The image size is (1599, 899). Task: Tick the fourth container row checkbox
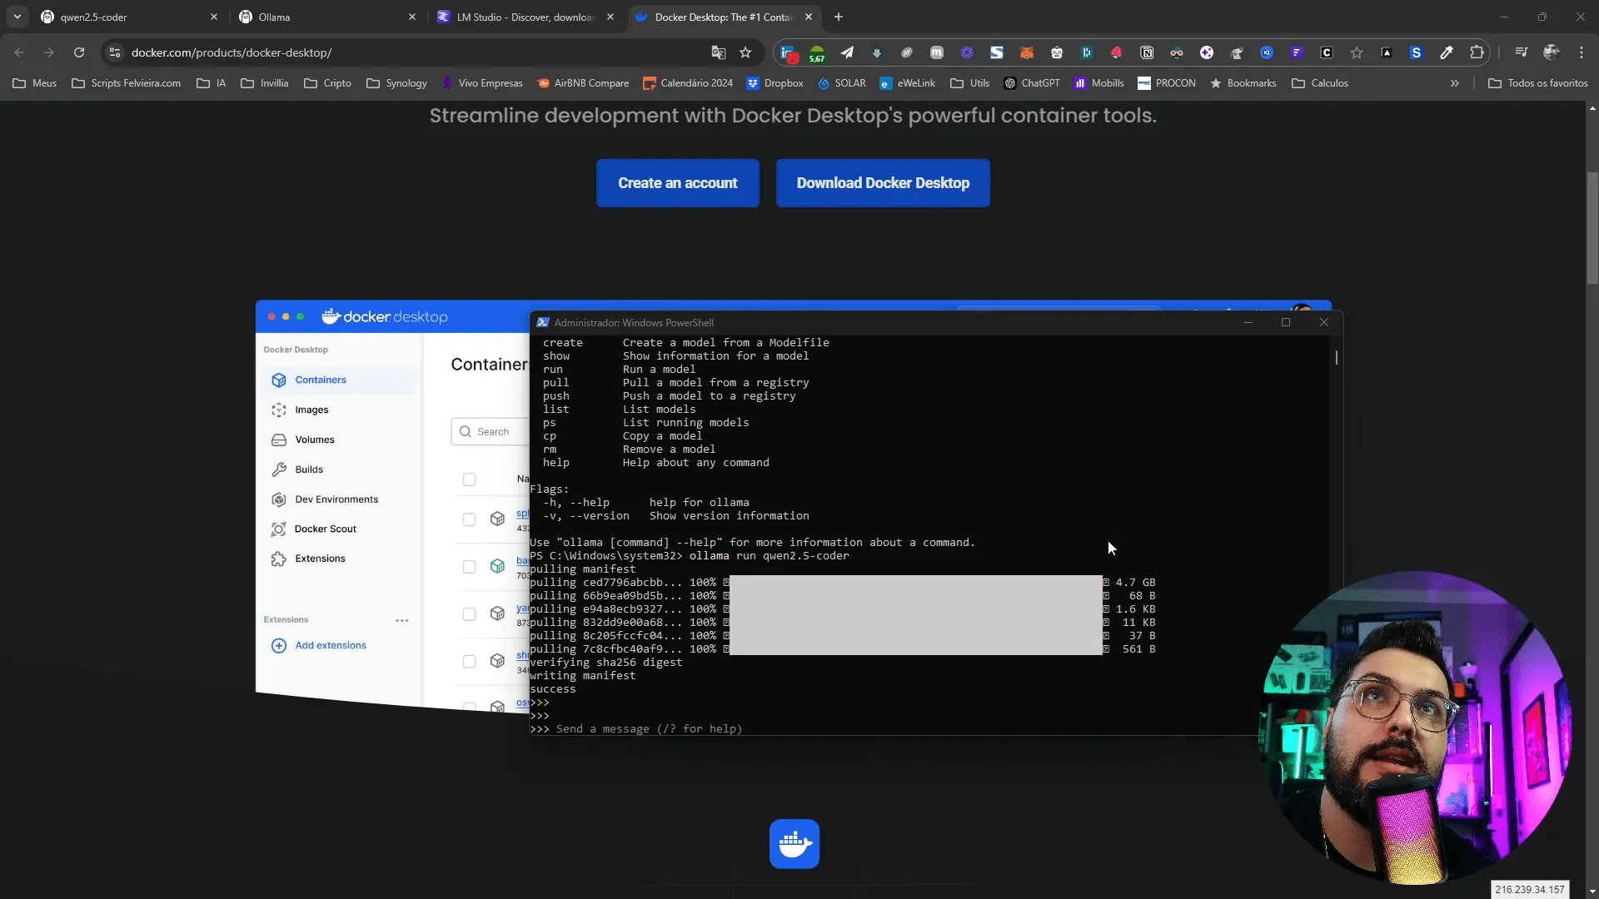pos(470,662)
